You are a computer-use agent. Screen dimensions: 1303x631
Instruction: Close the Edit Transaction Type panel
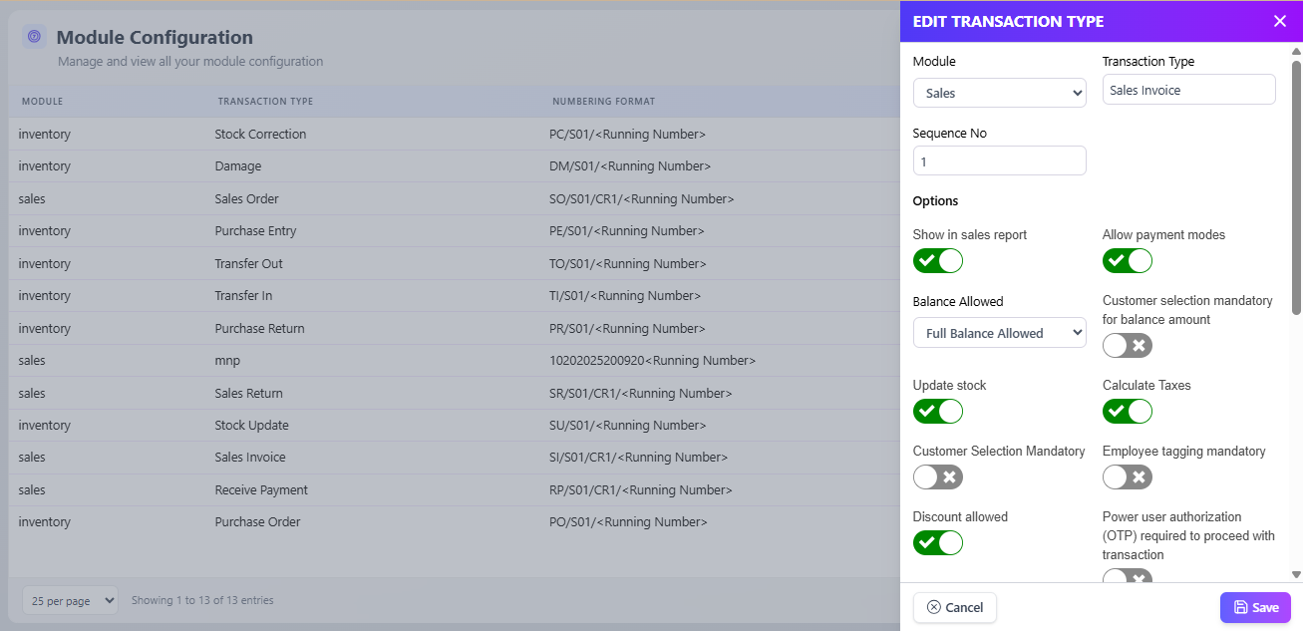point(1279,21)
